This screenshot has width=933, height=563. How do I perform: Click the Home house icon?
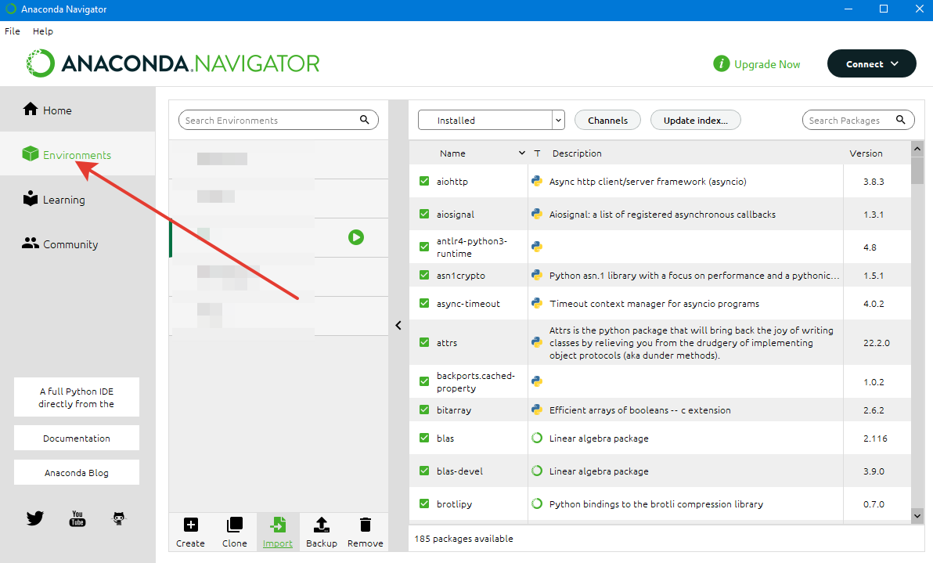click(x=31, y=109)
